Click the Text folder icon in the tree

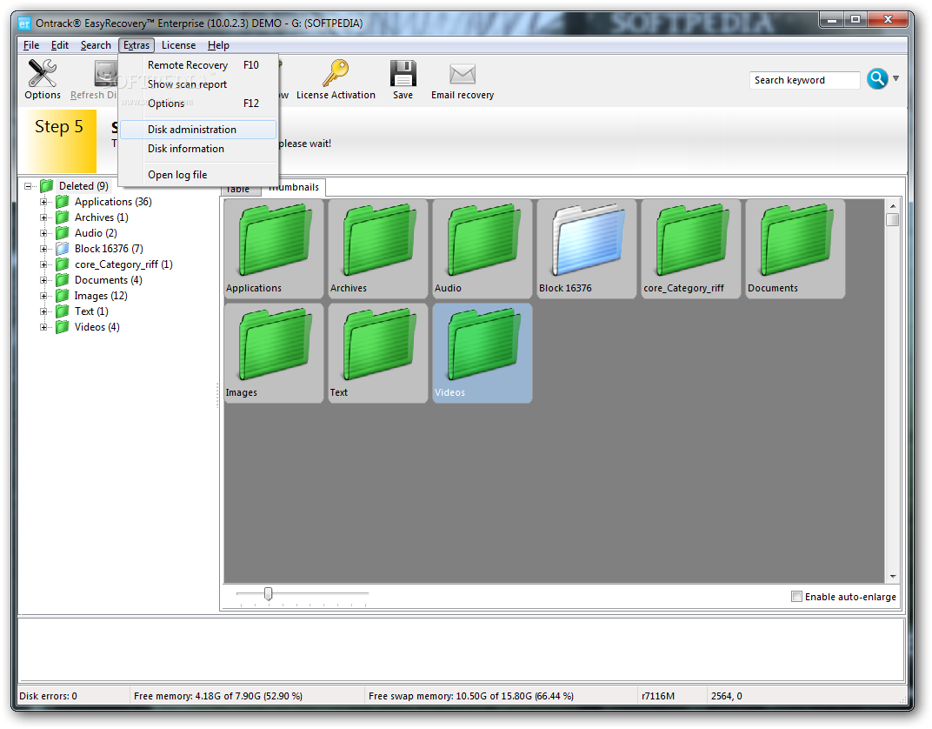point(63,311)
